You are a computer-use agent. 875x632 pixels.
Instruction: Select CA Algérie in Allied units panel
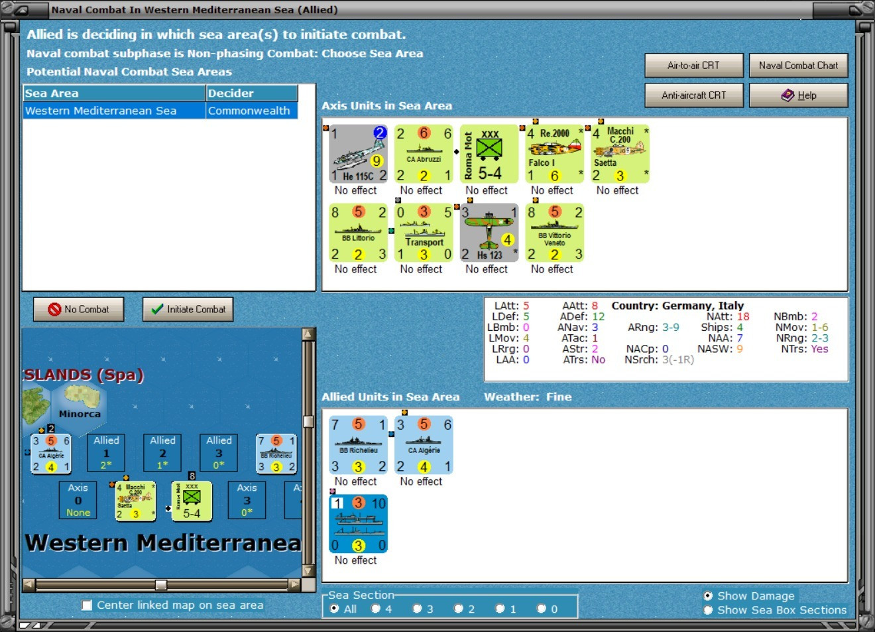click(x=424, y=445)
